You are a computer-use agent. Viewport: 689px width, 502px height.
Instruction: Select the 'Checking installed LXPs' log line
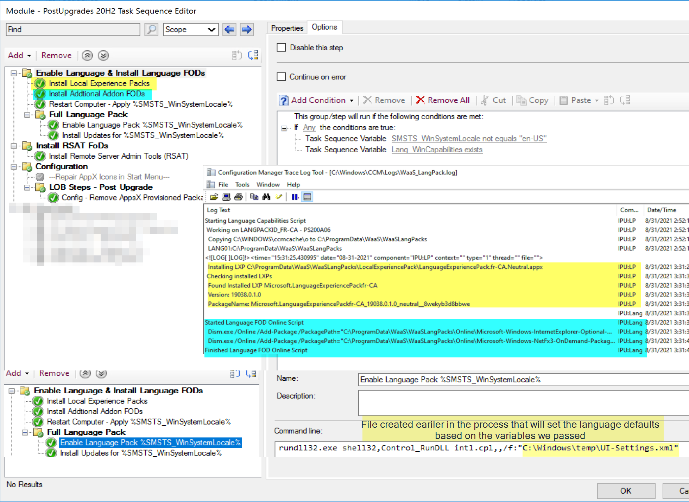pyautogui.click(x=239, y=276)
